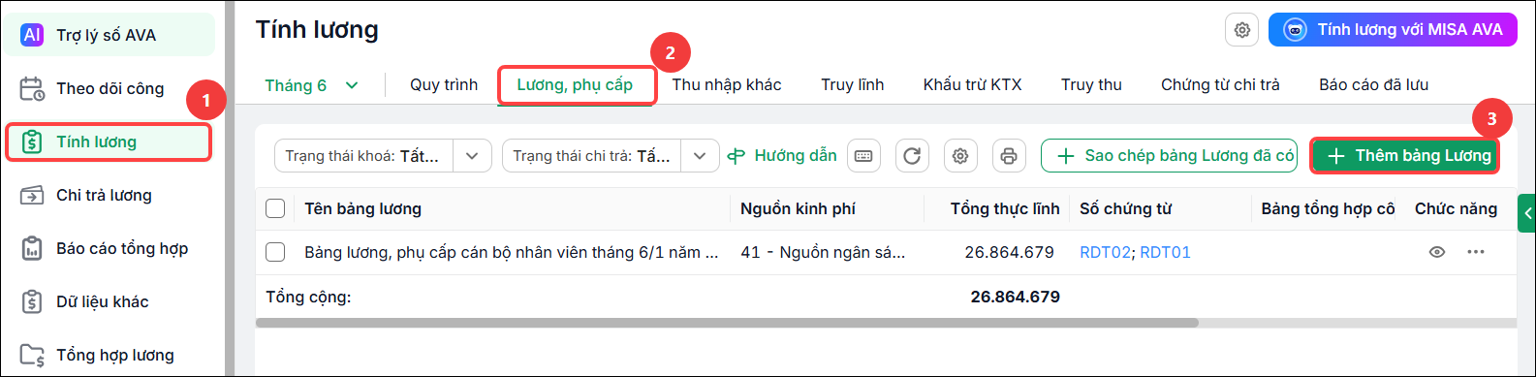Open settings gear at top right

1242,30
